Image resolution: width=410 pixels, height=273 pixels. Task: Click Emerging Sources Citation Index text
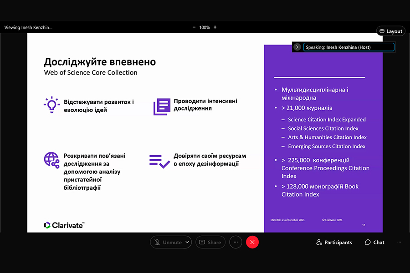tap(327, 147)
